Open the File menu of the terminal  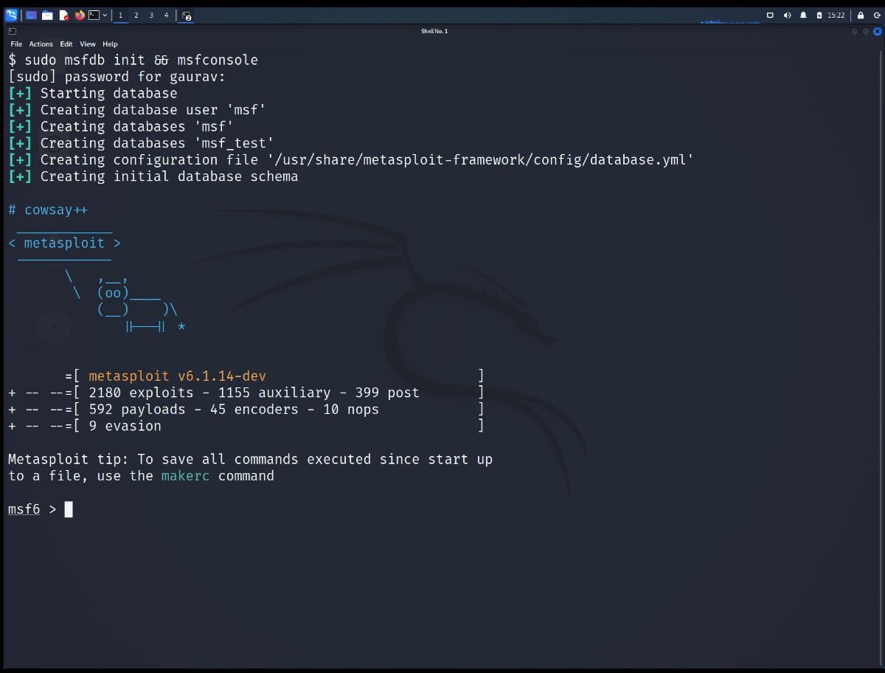pos(15,44)
